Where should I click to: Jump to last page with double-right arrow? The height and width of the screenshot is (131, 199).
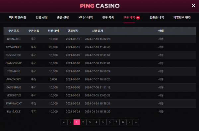coord(136,122)
